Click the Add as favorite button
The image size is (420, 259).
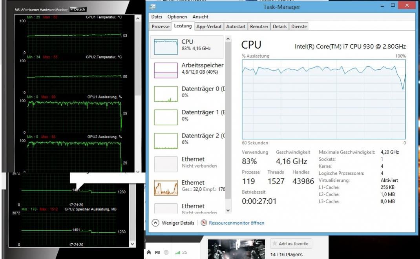click(x=291, y=243)
